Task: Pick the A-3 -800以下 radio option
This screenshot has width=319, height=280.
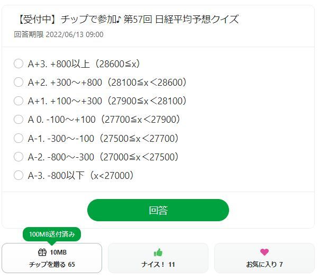Action: [19, 175]
